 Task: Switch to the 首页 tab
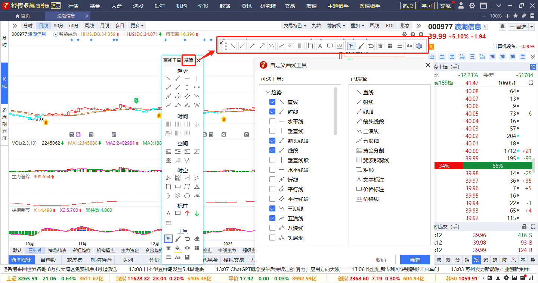22,16
